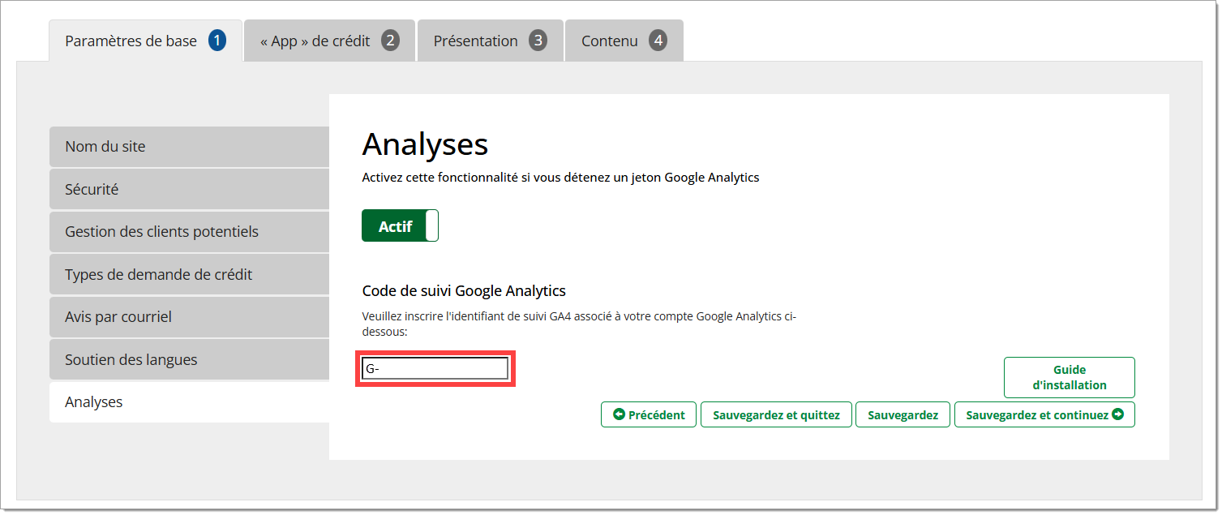The image size is (1222, 515).
Task: Open Avis par courriel settings
Action: 189,317
